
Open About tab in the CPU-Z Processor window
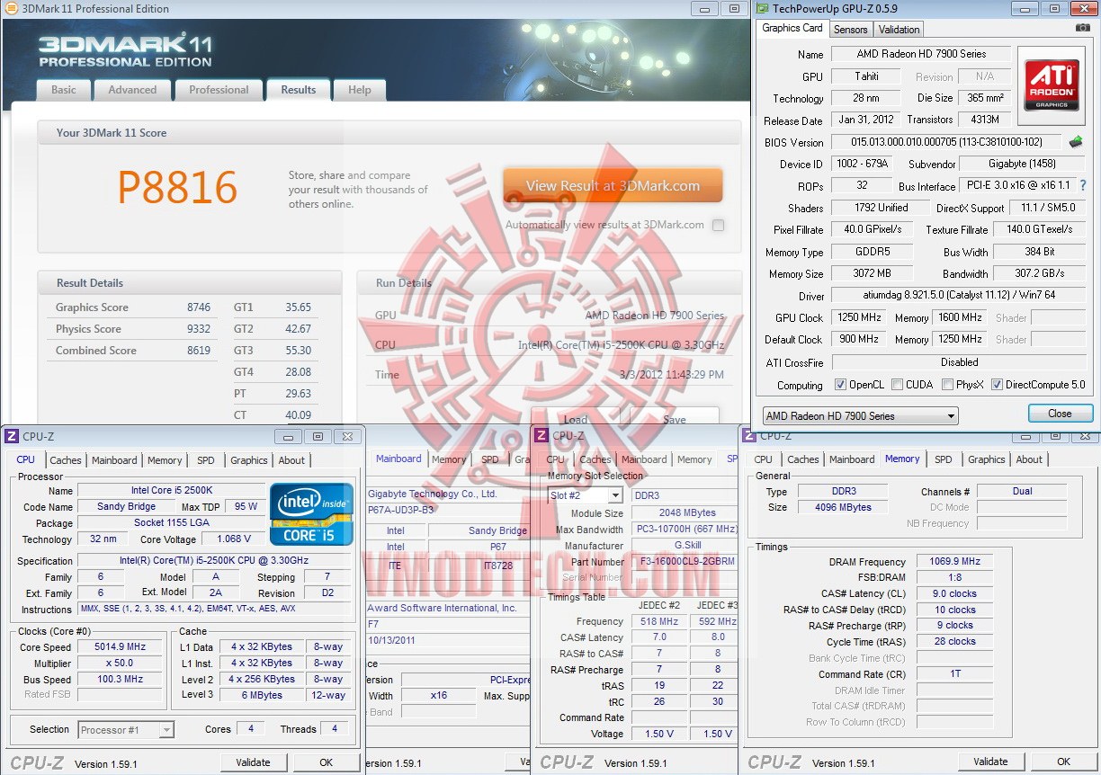[291, 460]
